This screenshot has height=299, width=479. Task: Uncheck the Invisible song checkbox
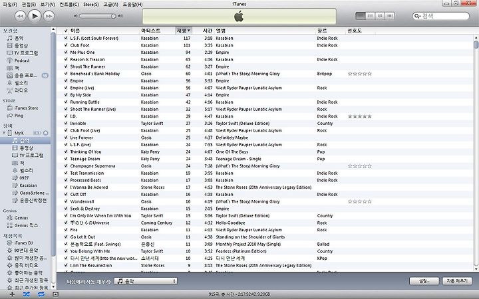coord(66,124)
